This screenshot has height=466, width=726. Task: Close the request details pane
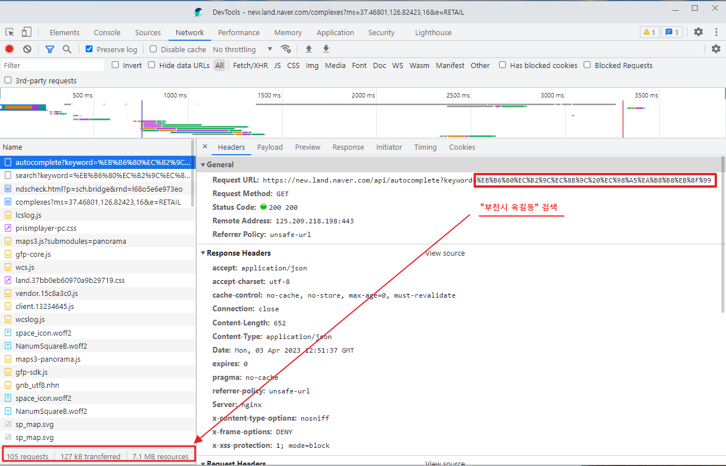[205, 147]
